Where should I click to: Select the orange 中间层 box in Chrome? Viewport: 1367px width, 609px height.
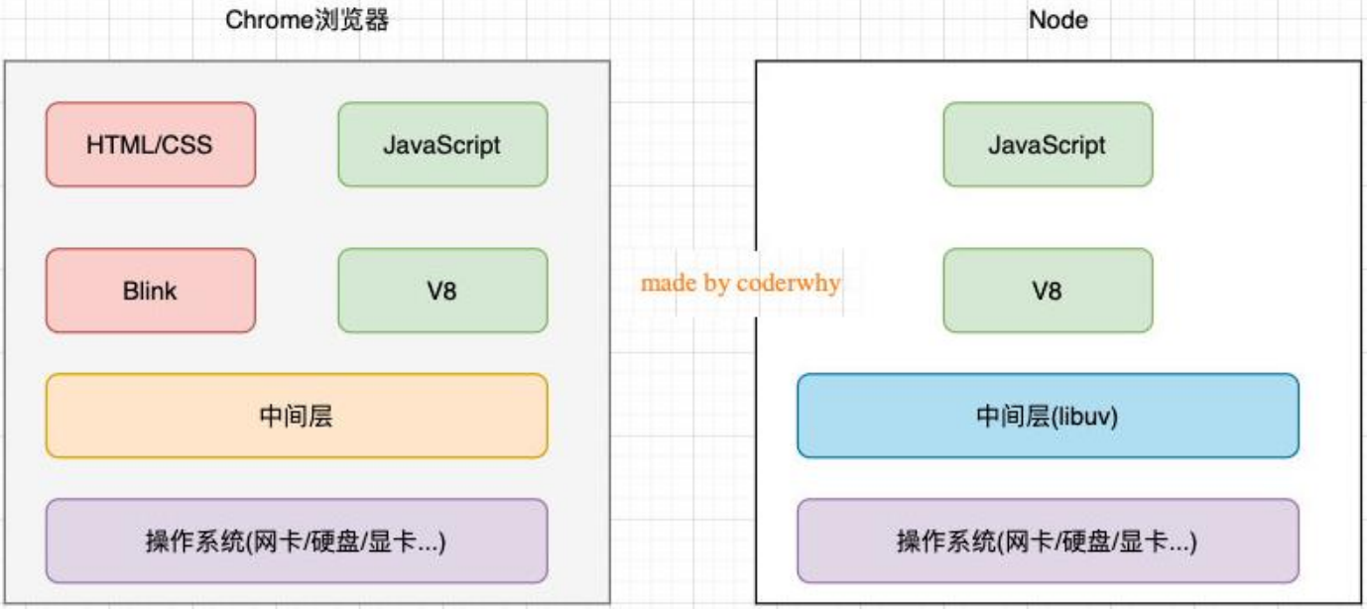(297, 416)
